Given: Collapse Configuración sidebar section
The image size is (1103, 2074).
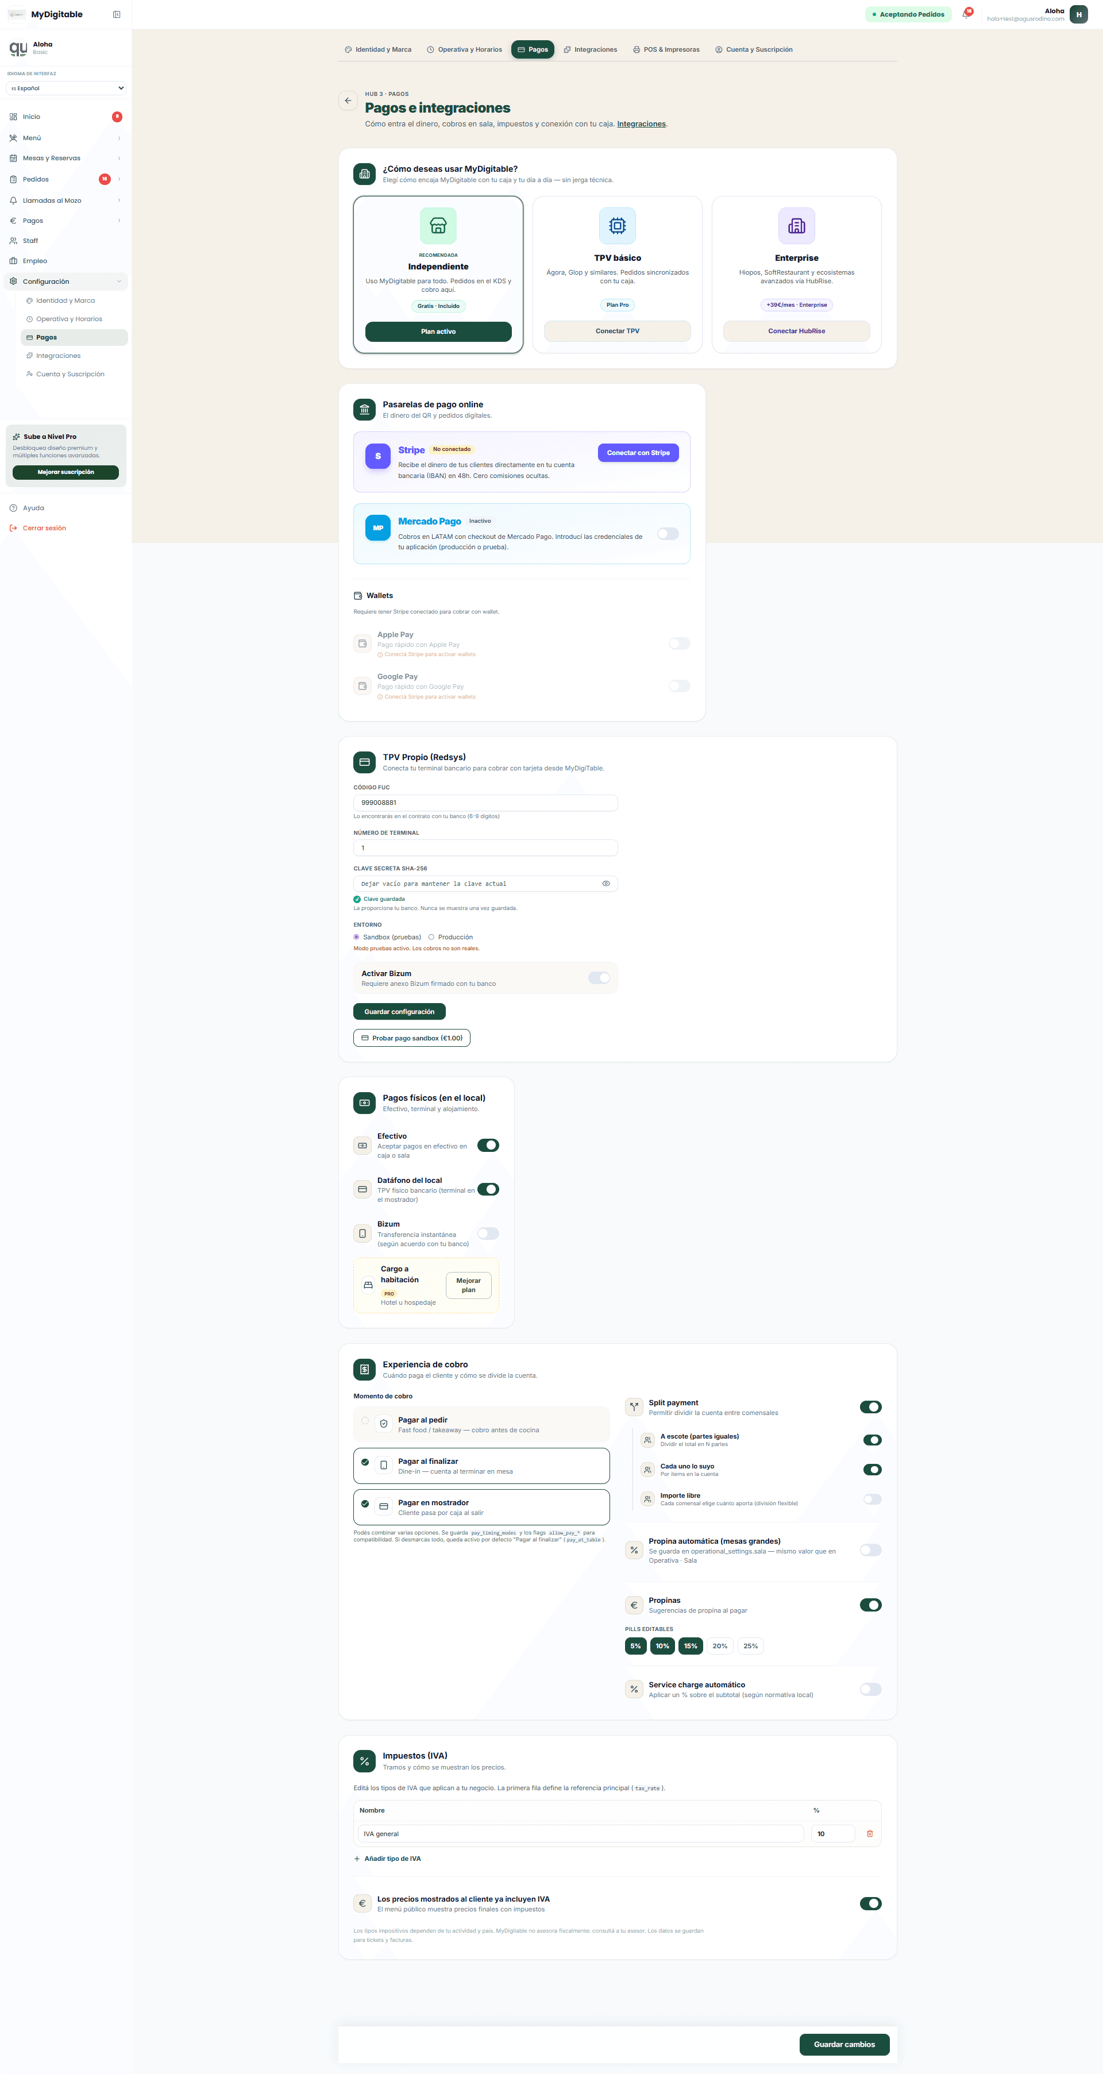Looking at the screenshot, I should pos(66,282).
